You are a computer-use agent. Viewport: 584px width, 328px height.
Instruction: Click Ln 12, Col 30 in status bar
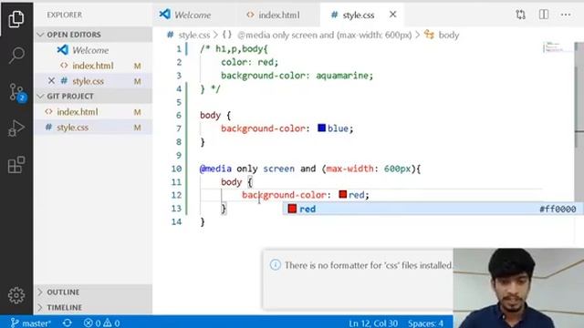(x=373, y=323)
